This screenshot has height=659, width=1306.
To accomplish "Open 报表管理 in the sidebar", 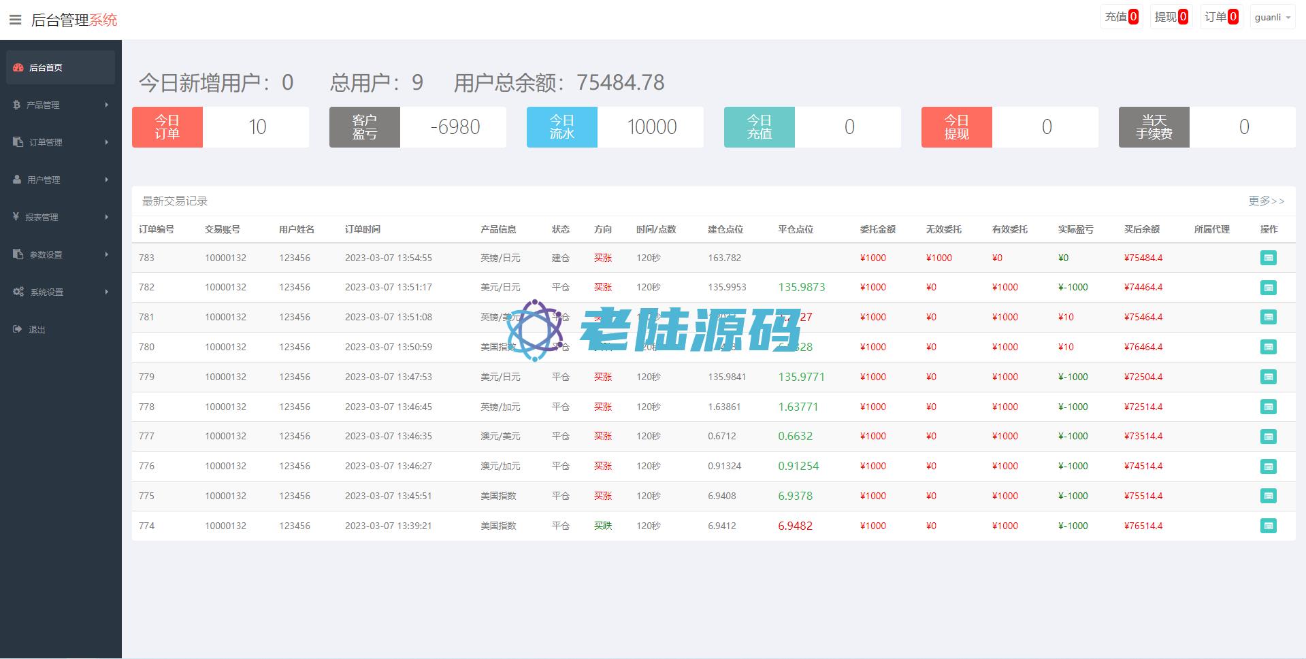I will coord(61,217).
